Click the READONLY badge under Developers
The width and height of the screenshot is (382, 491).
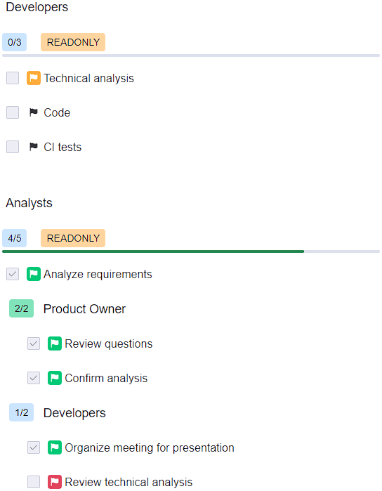point(73,42)
